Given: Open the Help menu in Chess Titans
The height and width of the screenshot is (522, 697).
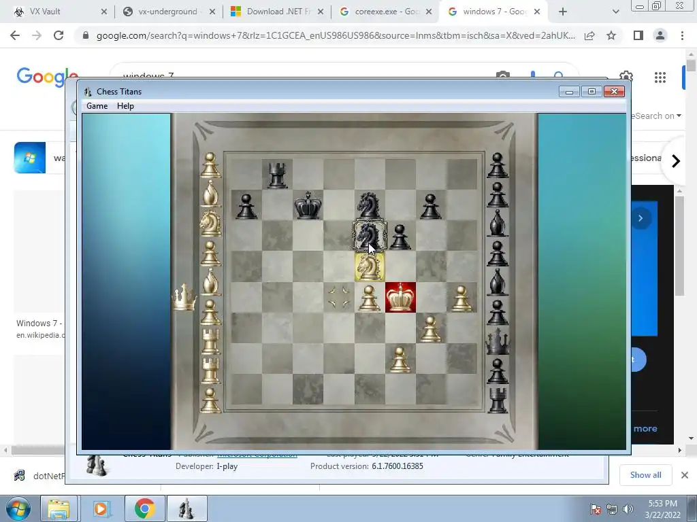Looking at the screenshot, I should point(125,105).
